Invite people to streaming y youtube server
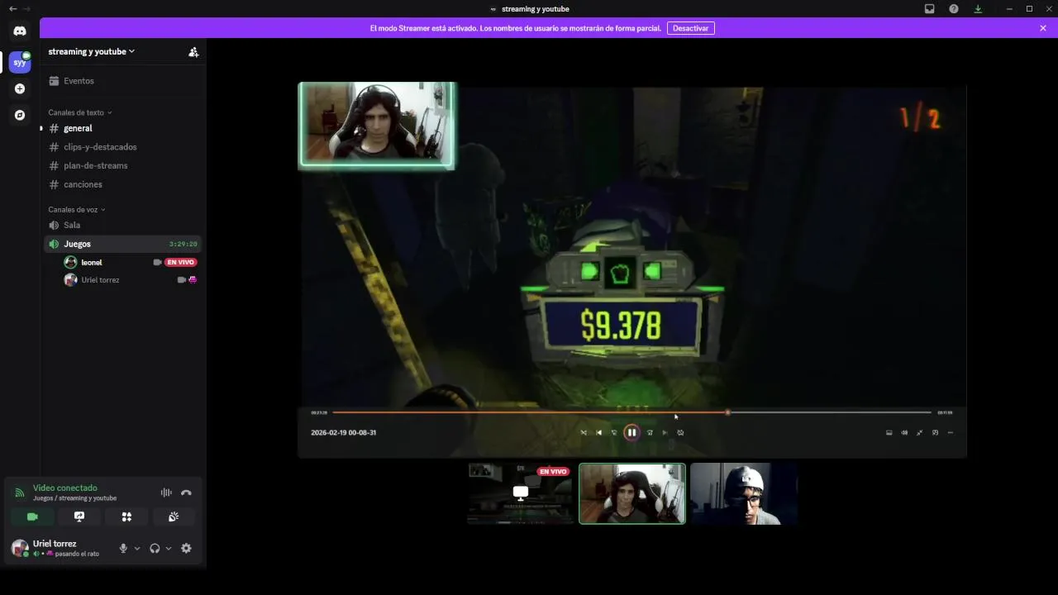 pyautogui.click(x=193, y=51)
